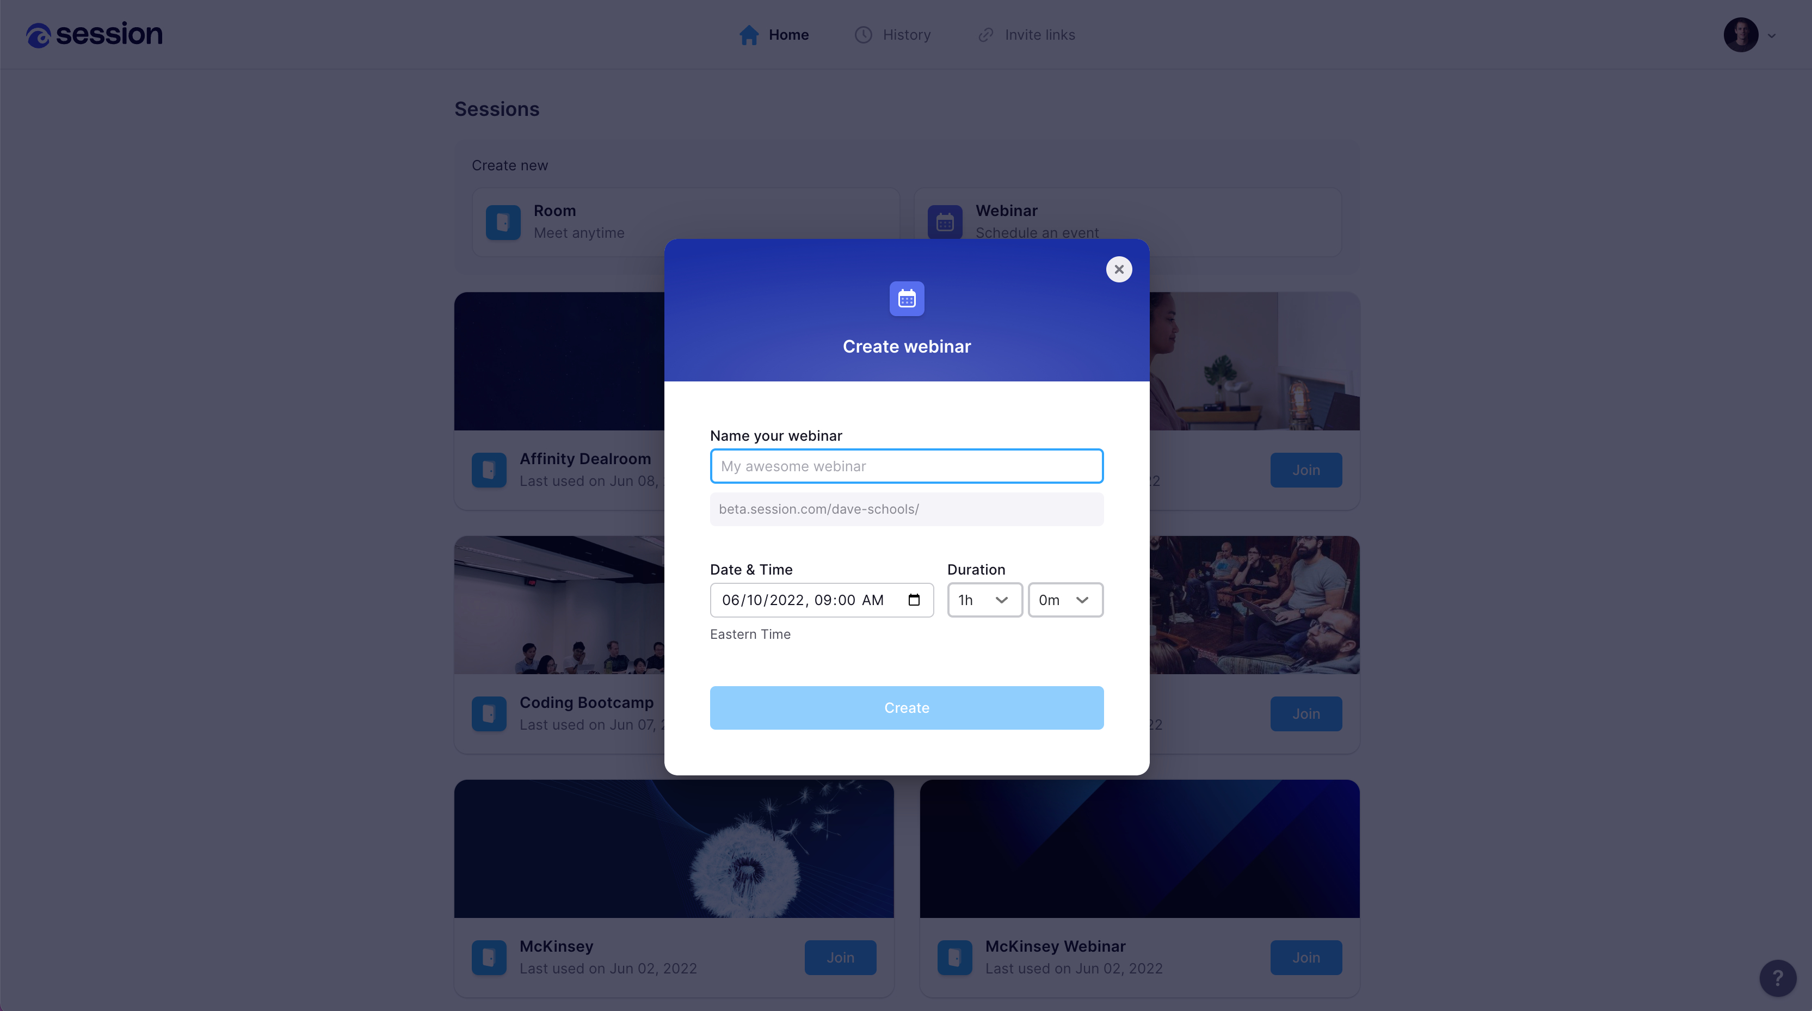Click the profile account chevron expander
Viewport: 1812px width, 1011px height.
click(x=1772, y=35)
